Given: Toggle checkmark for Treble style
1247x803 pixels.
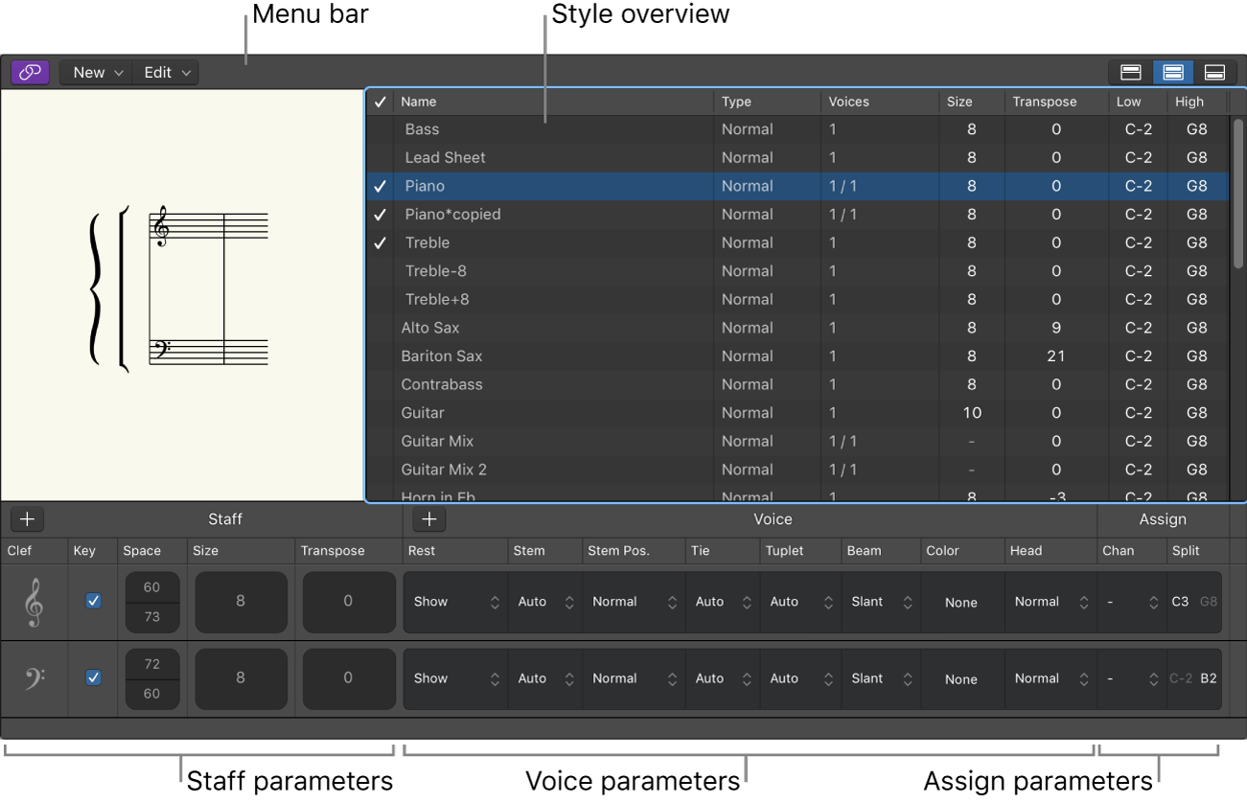Looking at the screenshot, I should [381, 242].
